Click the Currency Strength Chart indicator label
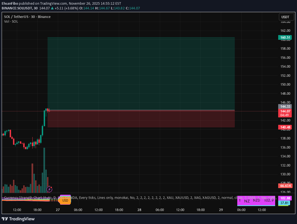Screen dimensions: 297x224 coord(25,197)
